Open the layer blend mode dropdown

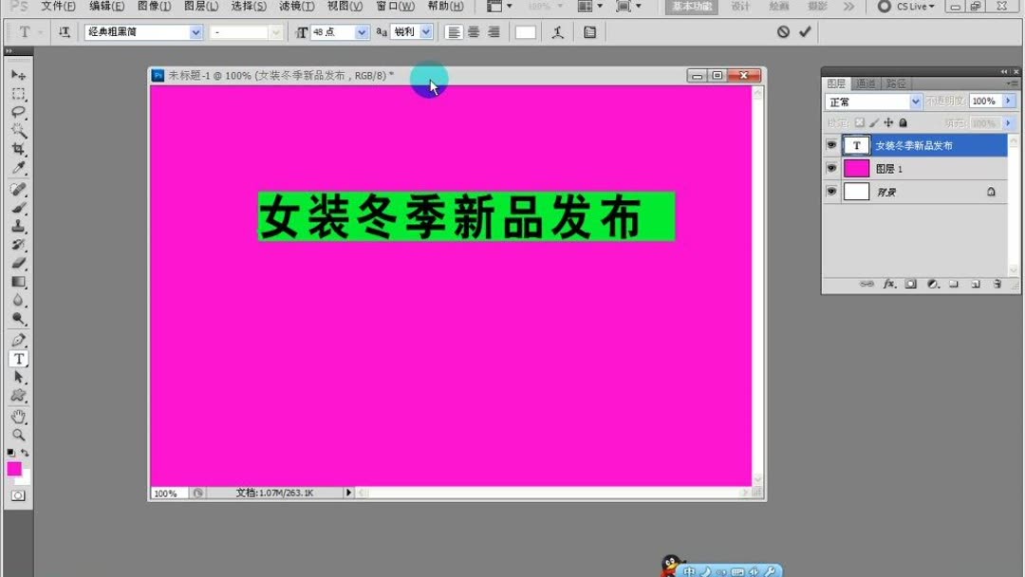[872, 101]
